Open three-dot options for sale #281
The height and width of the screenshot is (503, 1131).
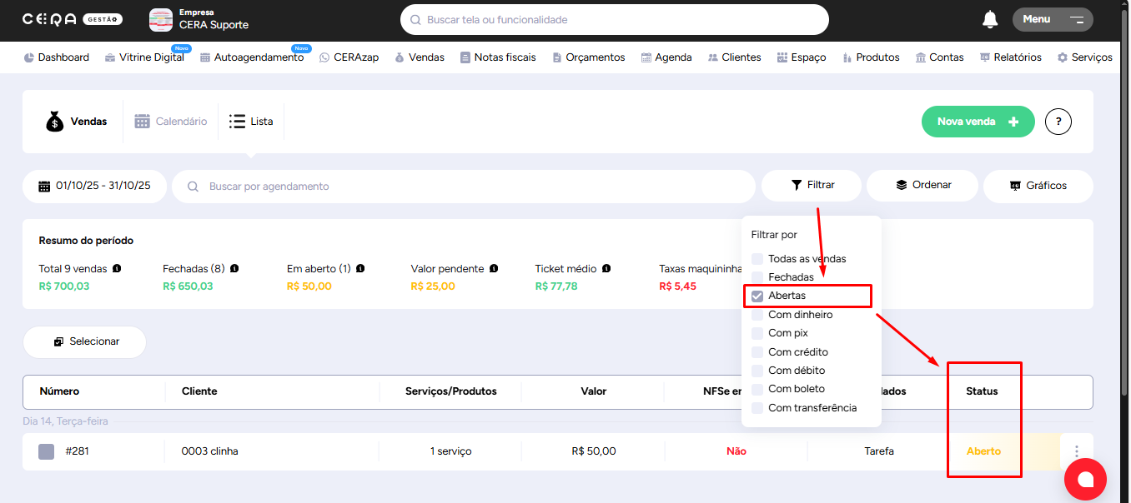(x=1076, y=451)
